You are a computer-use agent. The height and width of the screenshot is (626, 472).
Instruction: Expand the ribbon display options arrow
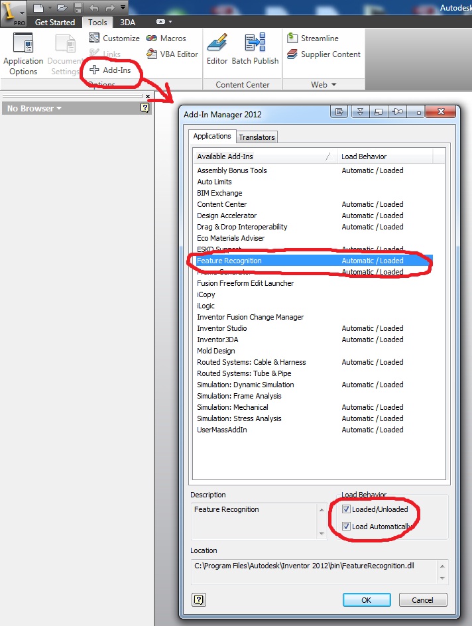170,22
